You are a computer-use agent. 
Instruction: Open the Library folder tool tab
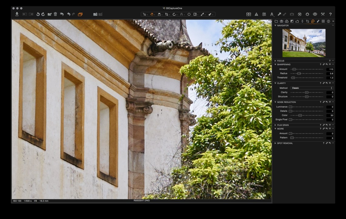(x=276, y=21)
